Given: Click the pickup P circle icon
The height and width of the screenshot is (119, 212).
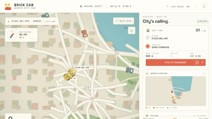Looking at the screenshot, I should 148,37.
